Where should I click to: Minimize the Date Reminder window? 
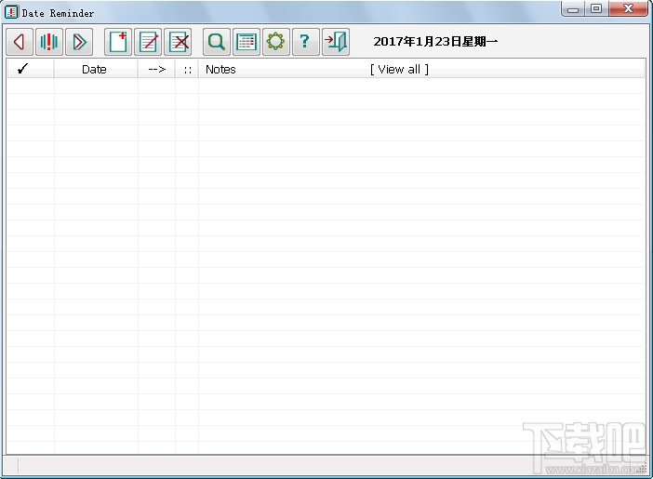573,8
